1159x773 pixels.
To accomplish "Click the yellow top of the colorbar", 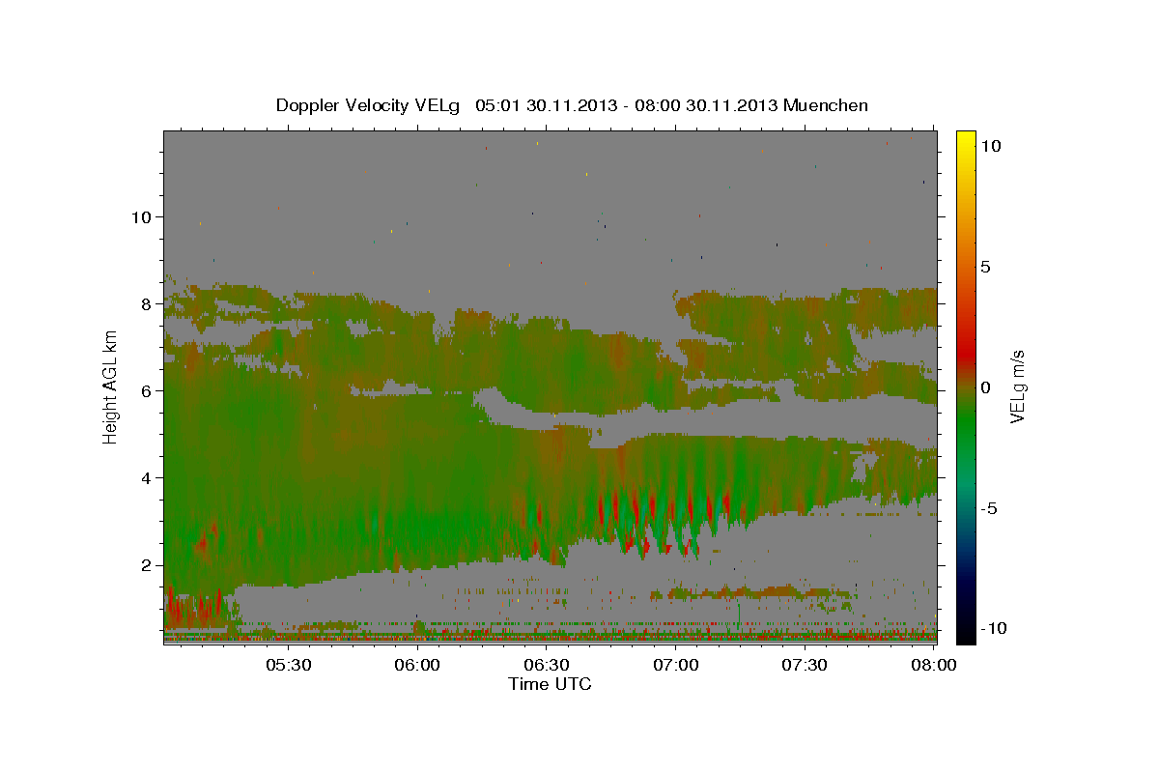I will click(x=966, y=138).
